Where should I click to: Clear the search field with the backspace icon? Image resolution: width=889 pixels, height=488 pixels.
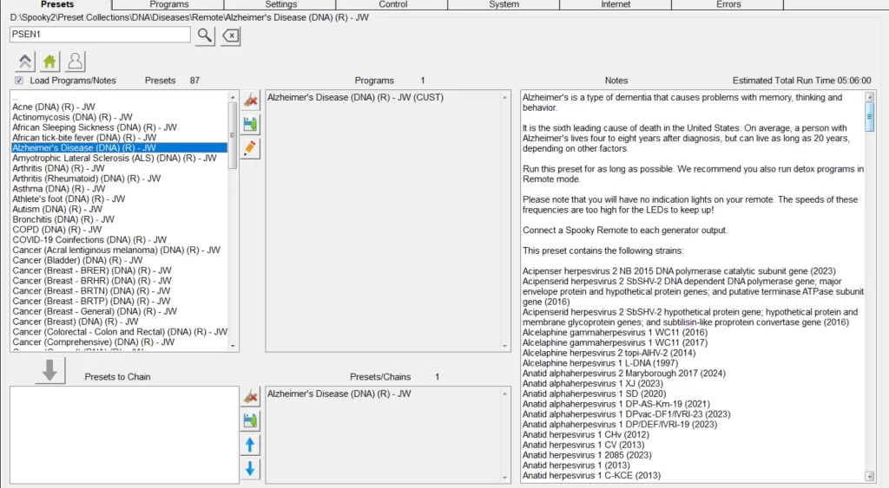click(230, 36)
